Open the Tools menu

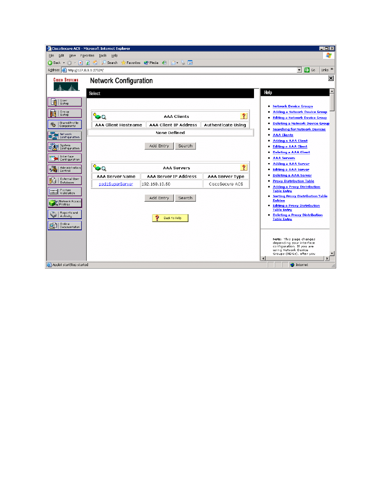[103, 56]
